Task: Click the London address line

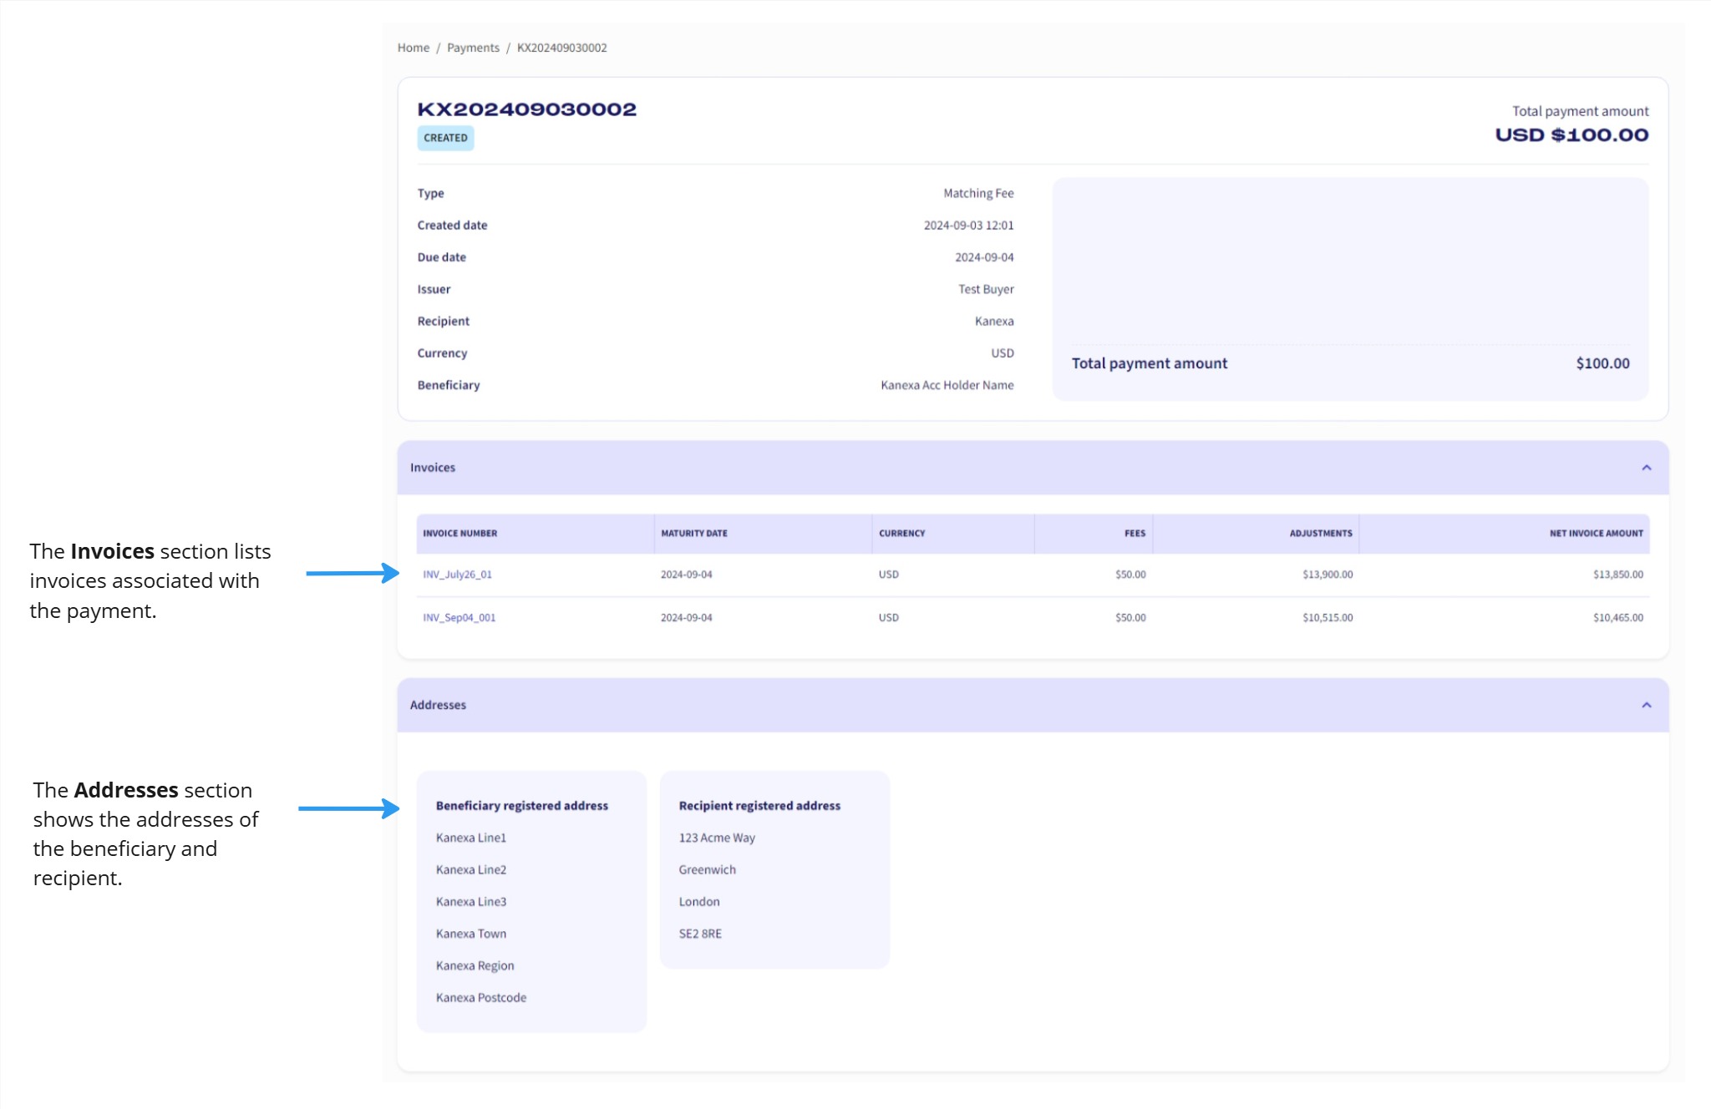Action: click(698, 902)
